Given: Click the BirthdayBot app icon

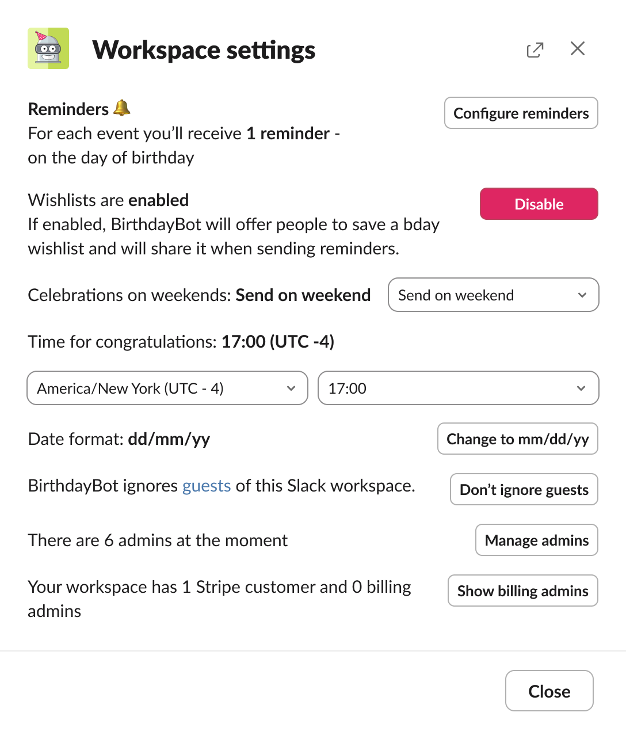Looking at the screenshot, I should pyautogui.click(x=49, y=49).
